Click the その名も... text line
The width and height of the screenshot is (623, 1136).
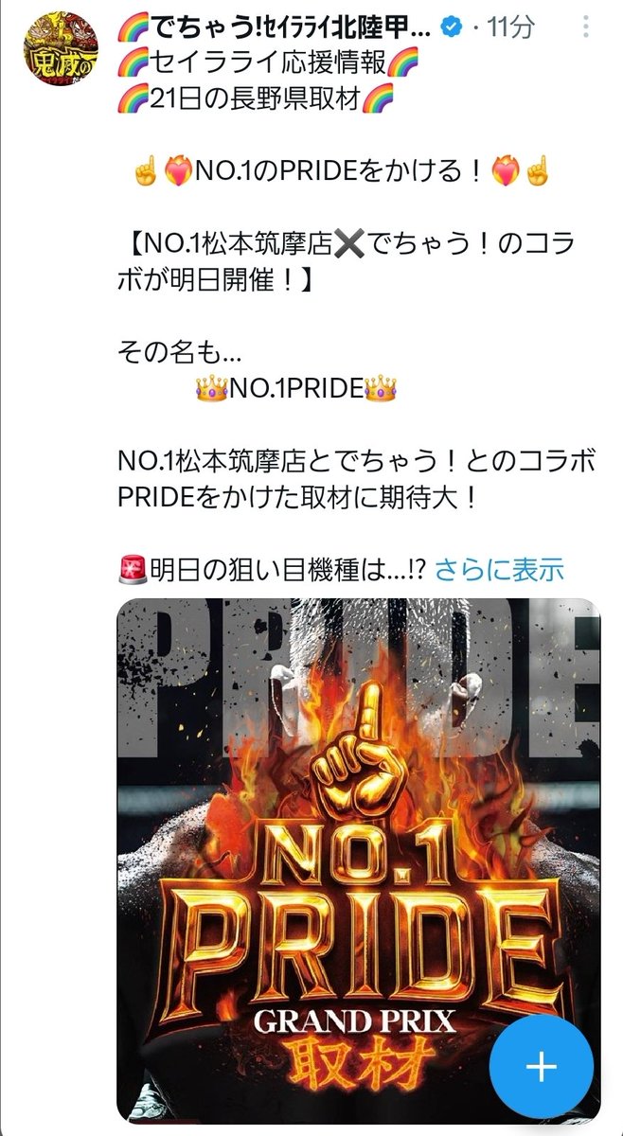[x=181, y=353]
